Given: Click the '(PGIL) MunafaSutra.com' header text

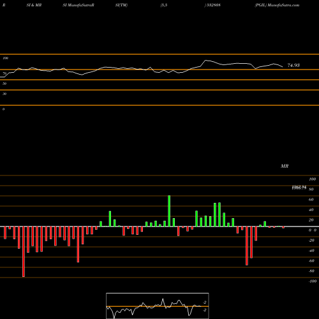Looking at the screenshot, I should pyautogui.click(x=277, y=5).
